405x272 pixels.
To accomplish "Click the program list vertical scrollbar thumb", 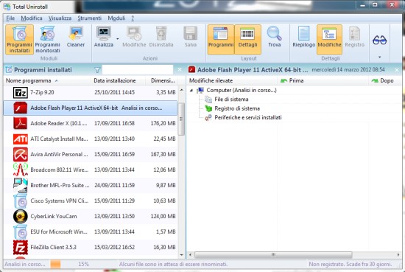I will click(181, 119).
